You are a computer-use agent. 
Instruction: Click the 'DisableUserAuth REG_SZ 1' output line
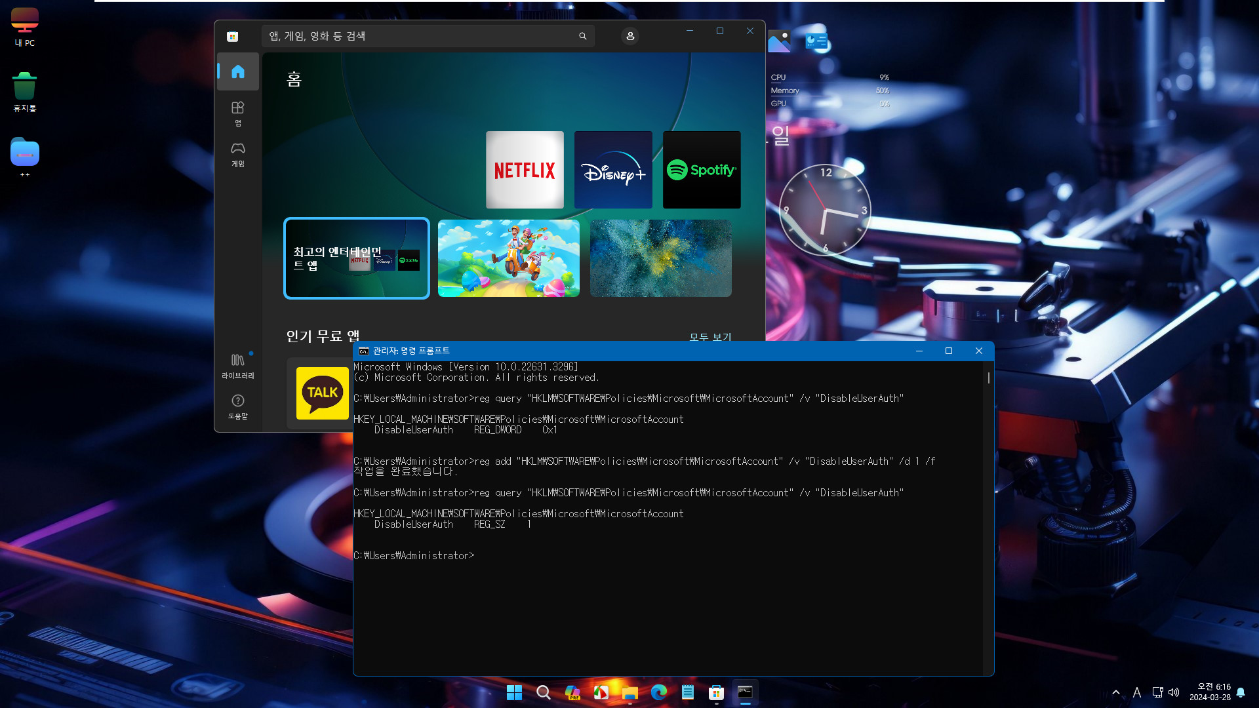click(x=452, y=524)
